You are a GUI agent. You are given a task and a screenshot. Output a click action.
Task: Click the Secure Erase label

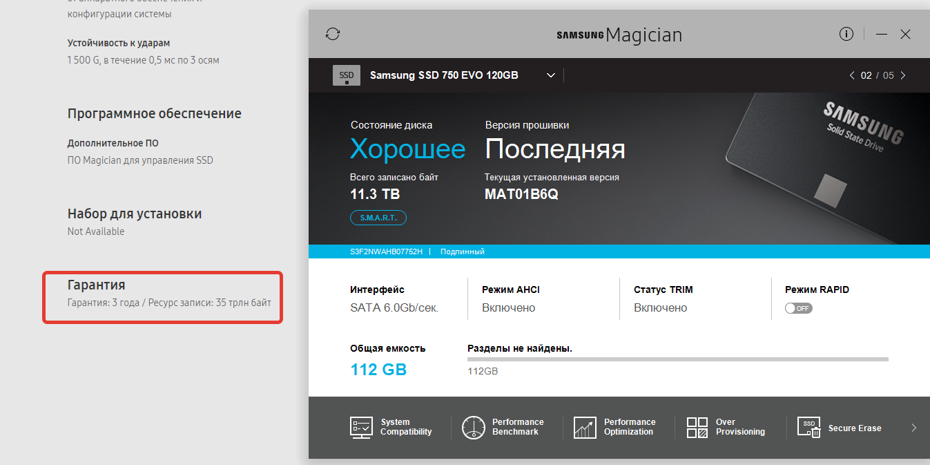[x=855, y=428]
